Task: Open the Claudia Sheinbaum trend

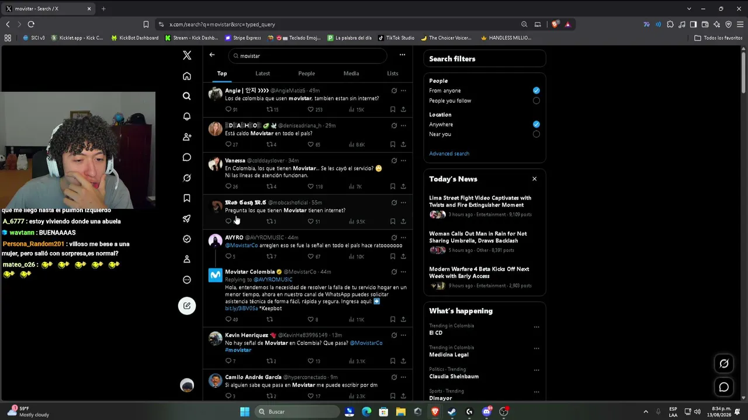Action: (453, 376)
